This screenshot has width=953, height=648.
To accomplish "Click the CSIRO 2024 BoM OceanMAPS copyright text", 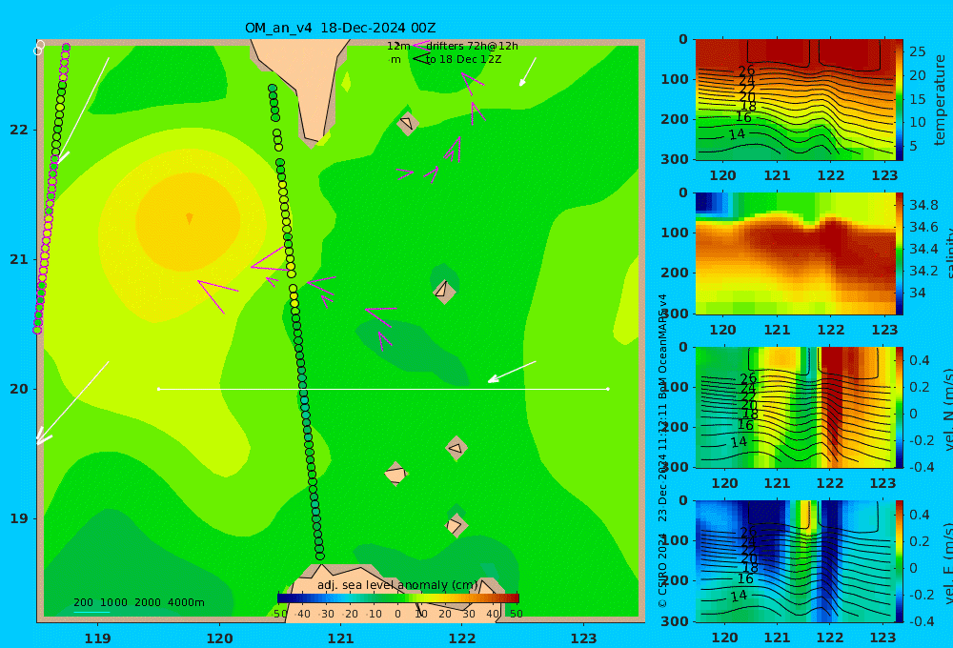I will tap(662, 451).
